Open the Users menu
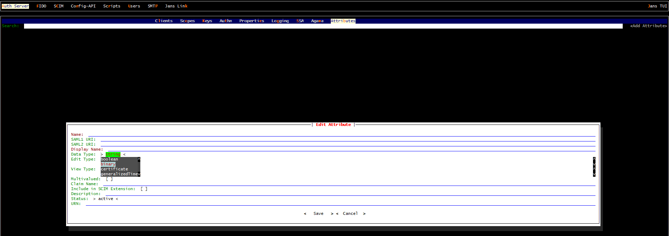This screenshot has width=669, height=236. (134, 6)
